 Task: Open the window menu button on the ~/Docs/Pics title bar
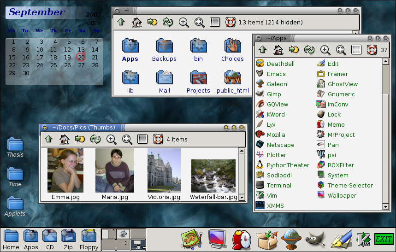tap(45, 128)
